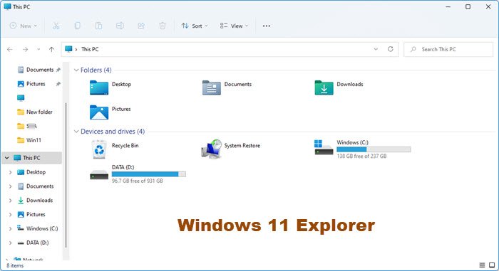Expand the Windows (C:) tree node
The height and width of the screenshot is (271, 499).
pyautogui.click(x=10, y=228)
